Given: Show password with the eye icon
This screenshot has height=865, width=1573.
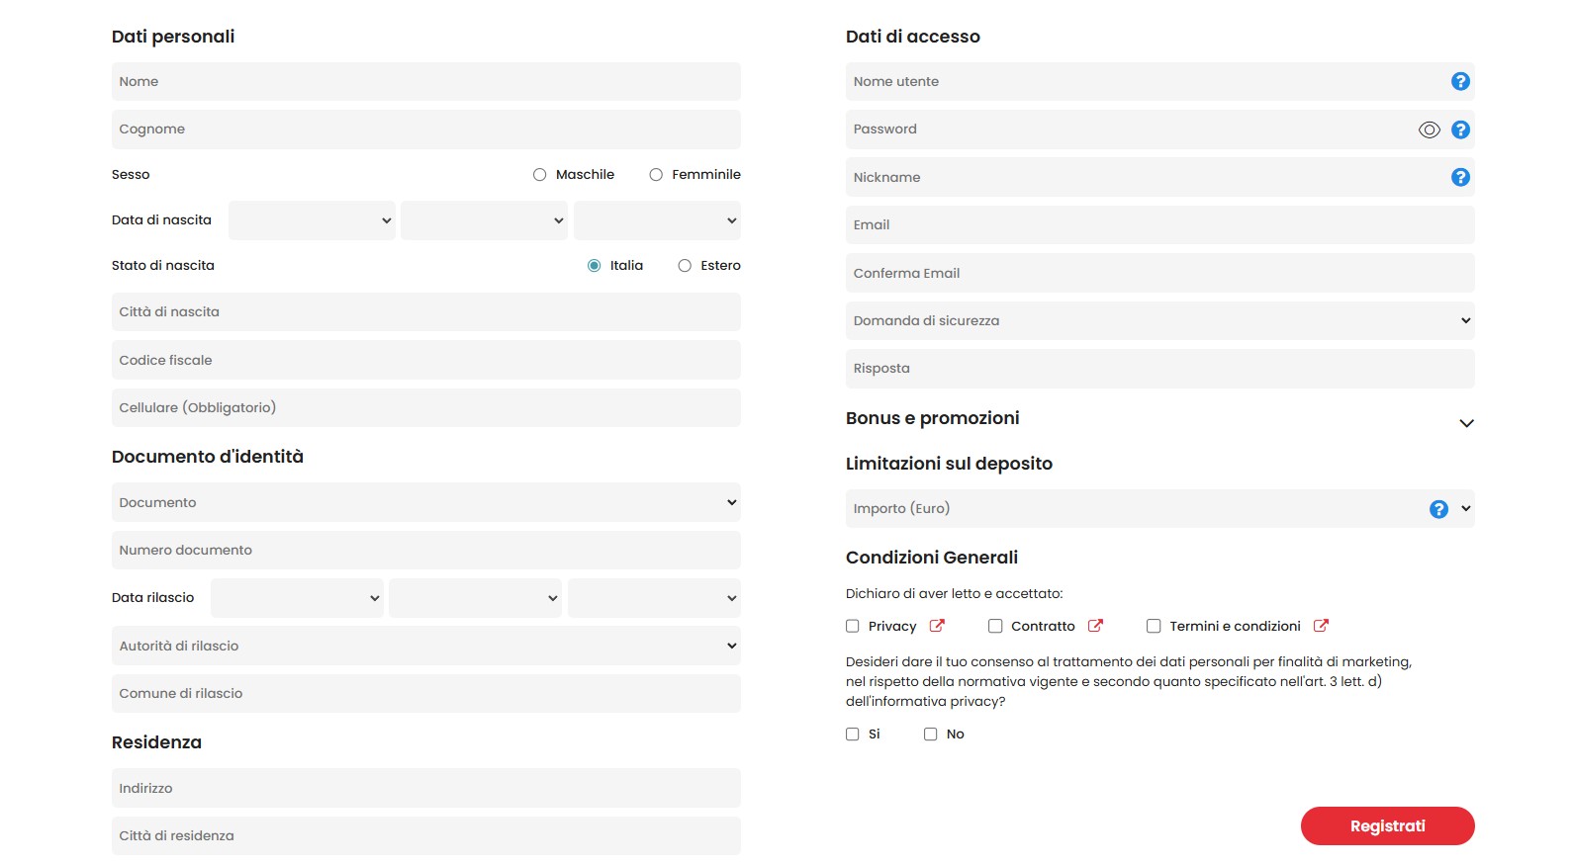Looking at the screenshot, I should 1429,130.
